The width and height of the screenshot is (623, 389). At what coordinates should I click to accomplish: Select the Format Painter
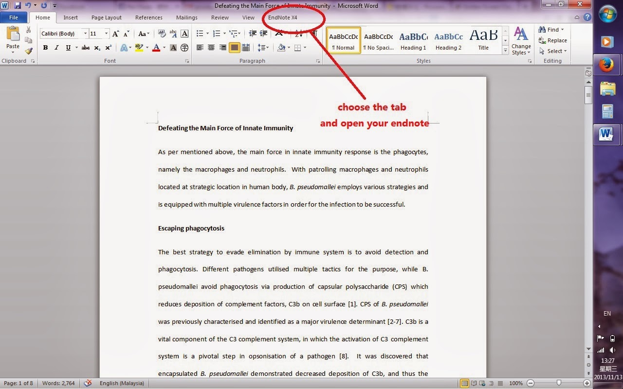click(28, 51)
